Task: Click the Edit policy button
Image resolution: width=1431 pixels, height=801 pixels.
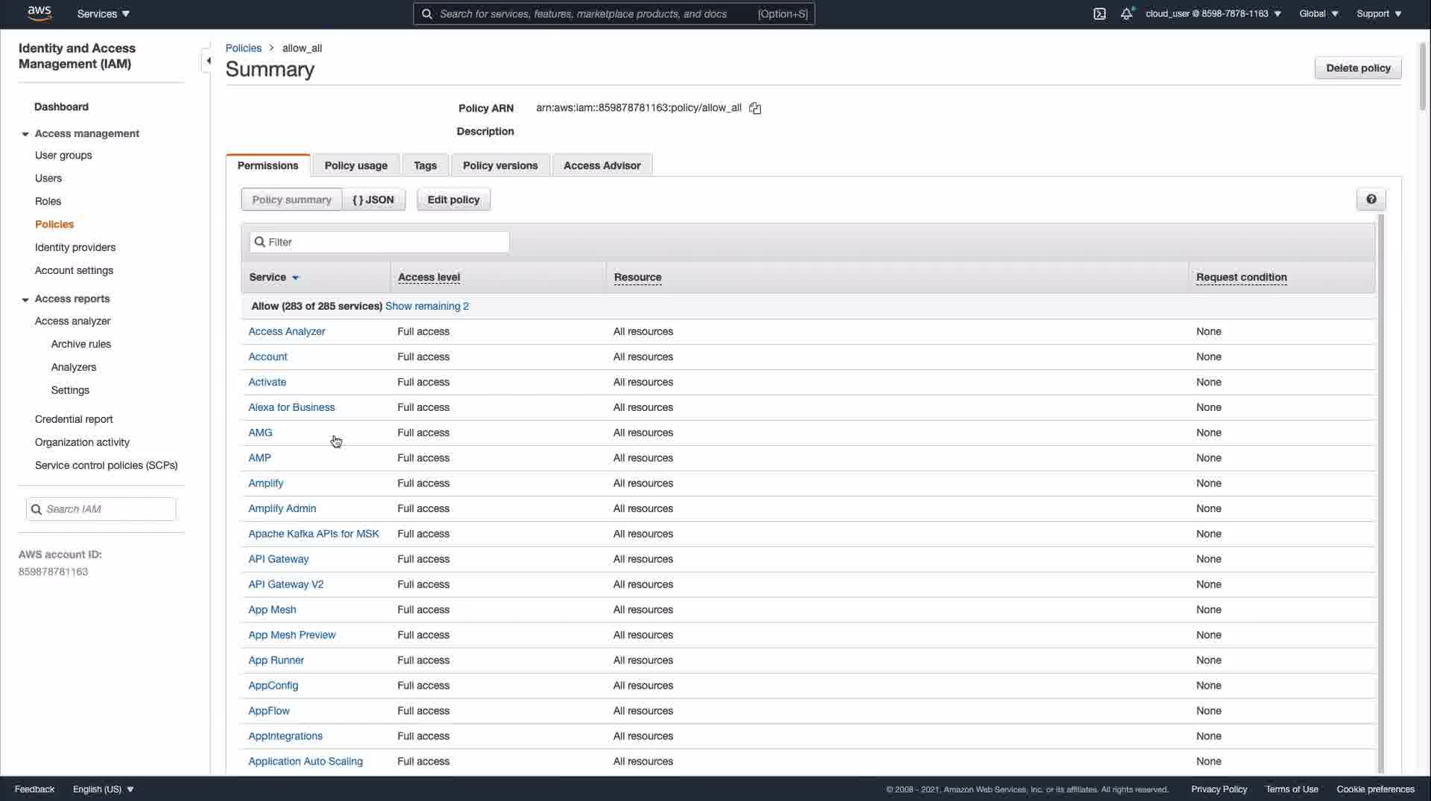Action: (x=453, y=200)
